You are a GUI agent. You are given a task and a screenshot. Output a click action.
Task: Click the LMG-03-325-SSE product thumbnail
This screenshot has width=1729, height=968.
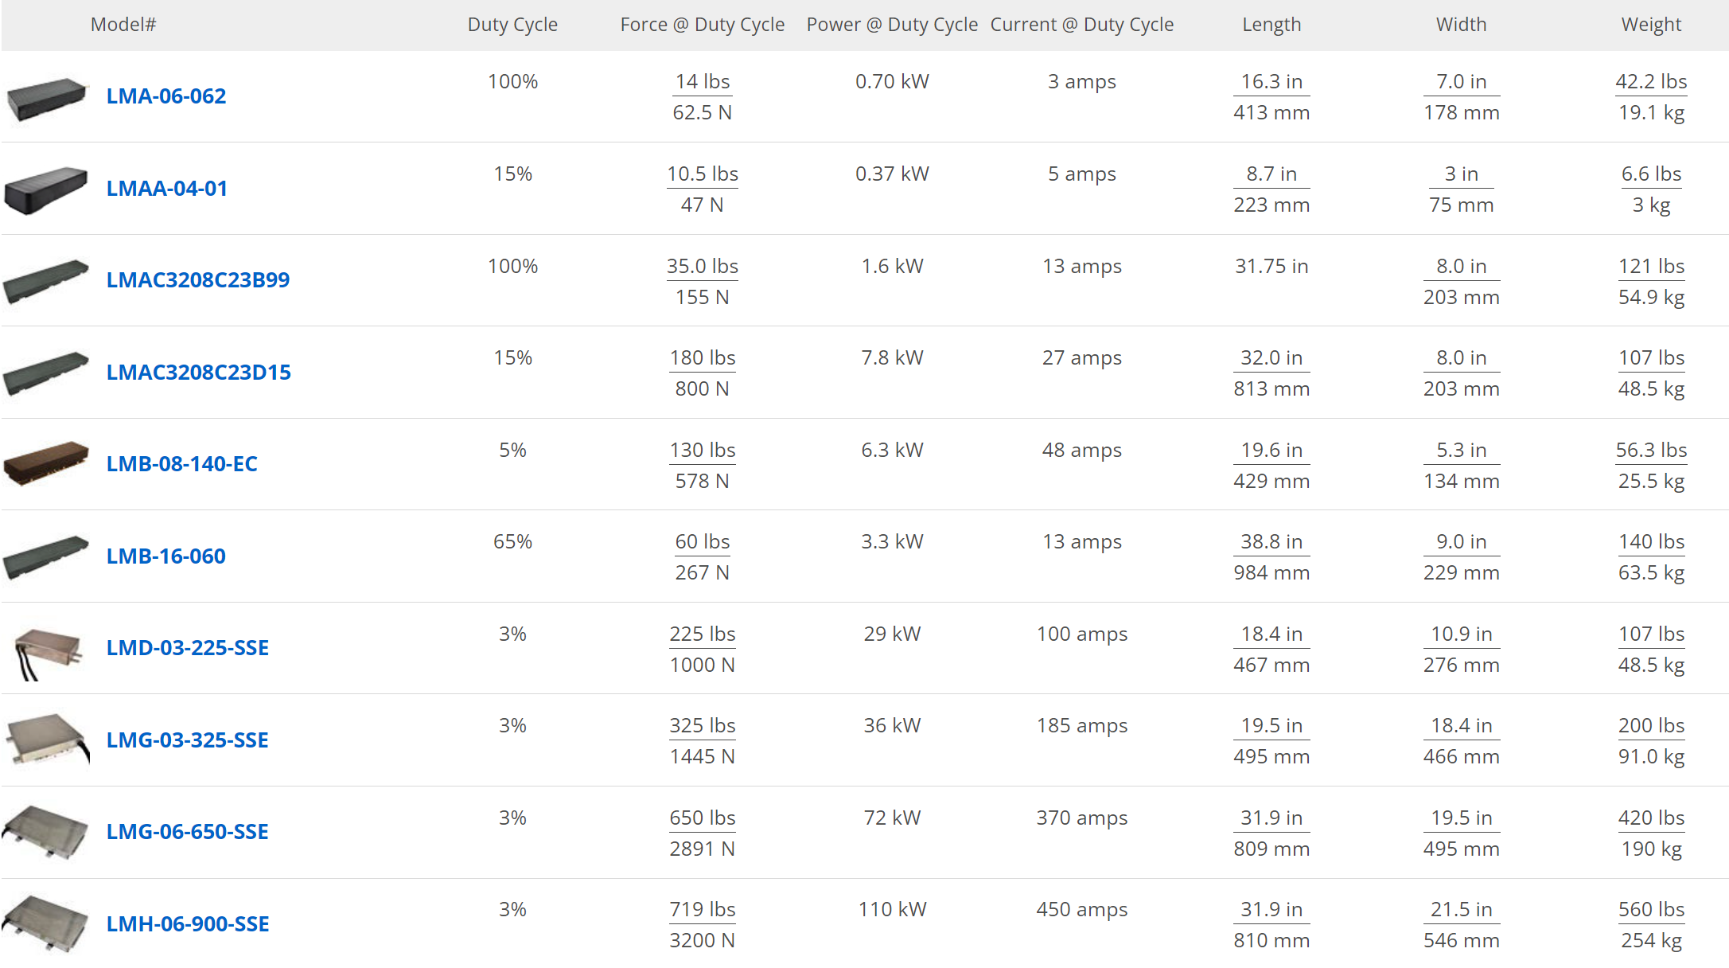click(x=47, y=740)
